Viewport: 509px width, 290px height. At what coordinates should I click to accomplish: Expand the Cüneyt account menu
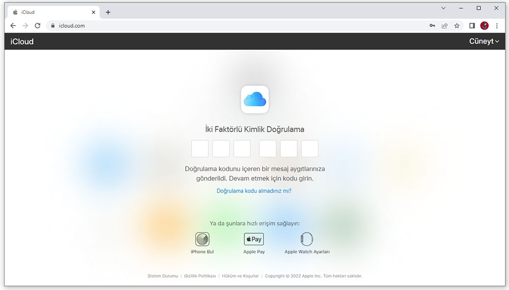[x=484, y=42]
